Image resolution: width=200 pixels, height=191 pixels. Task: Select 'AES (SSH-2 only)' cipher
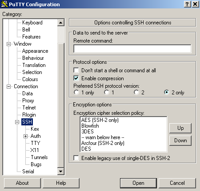click(x=100, y=120)
